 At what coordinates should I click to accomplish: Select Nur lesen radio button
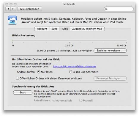pyautogui.click(x=39, y=72)
